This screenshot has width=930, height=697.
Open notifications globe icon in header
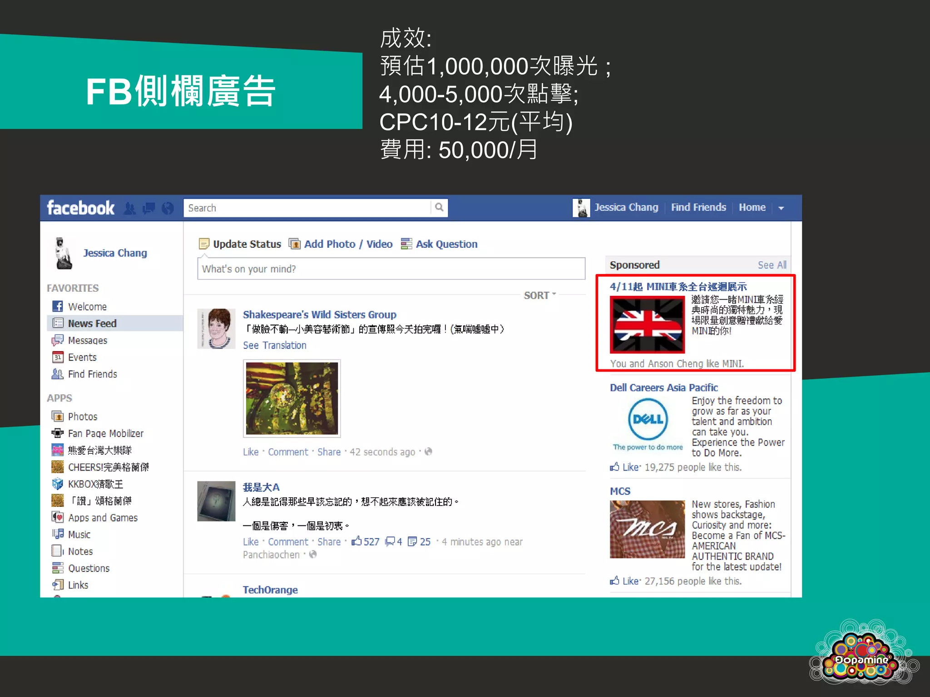pos(168,208)
